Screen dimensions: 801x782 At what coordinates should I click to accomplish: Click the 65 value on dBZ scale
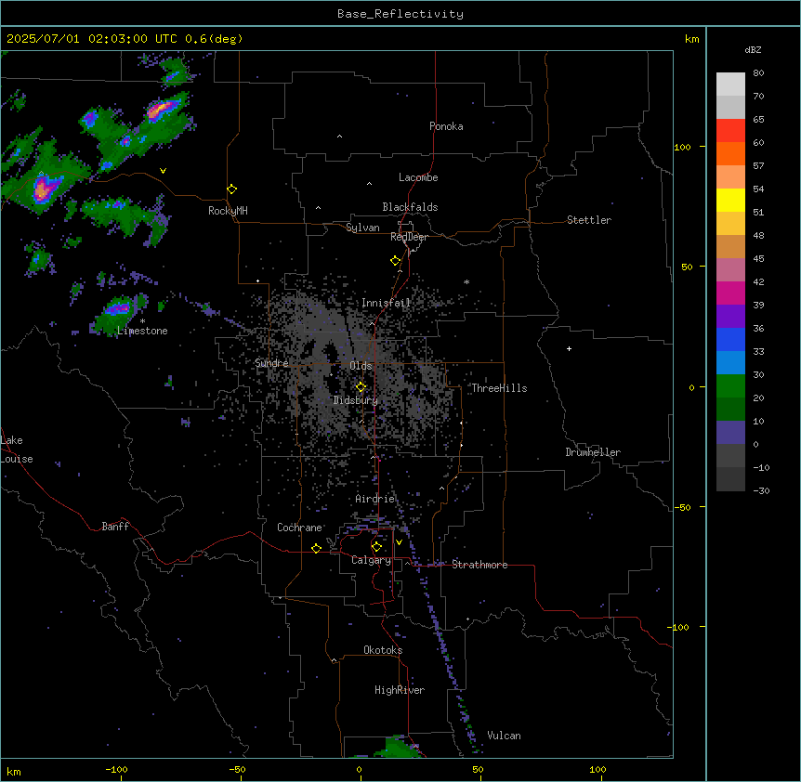point(758,119)
